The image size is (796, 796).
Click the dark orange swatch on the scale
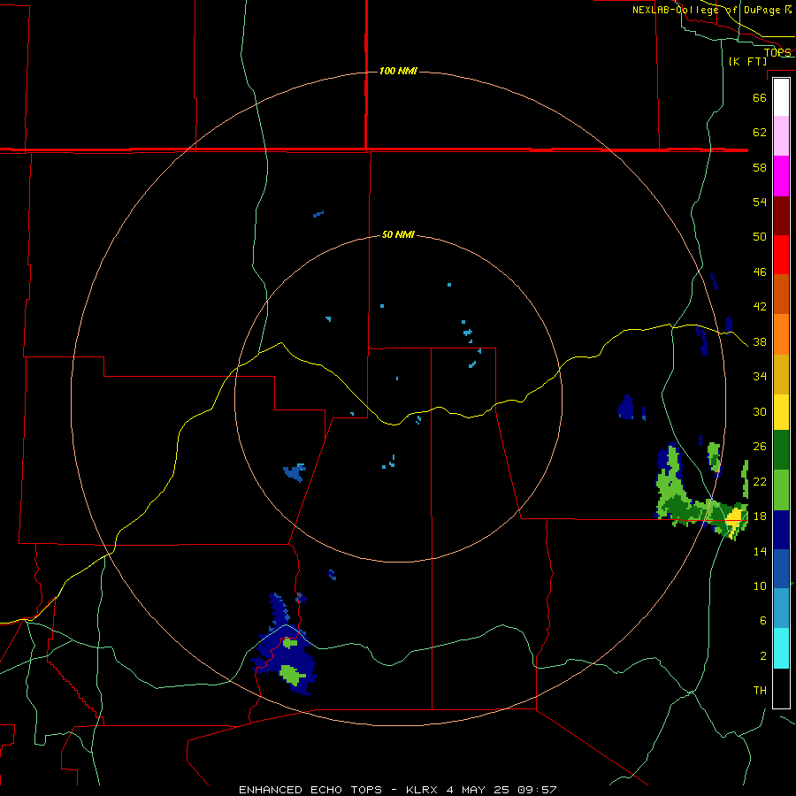coord(781,294)
